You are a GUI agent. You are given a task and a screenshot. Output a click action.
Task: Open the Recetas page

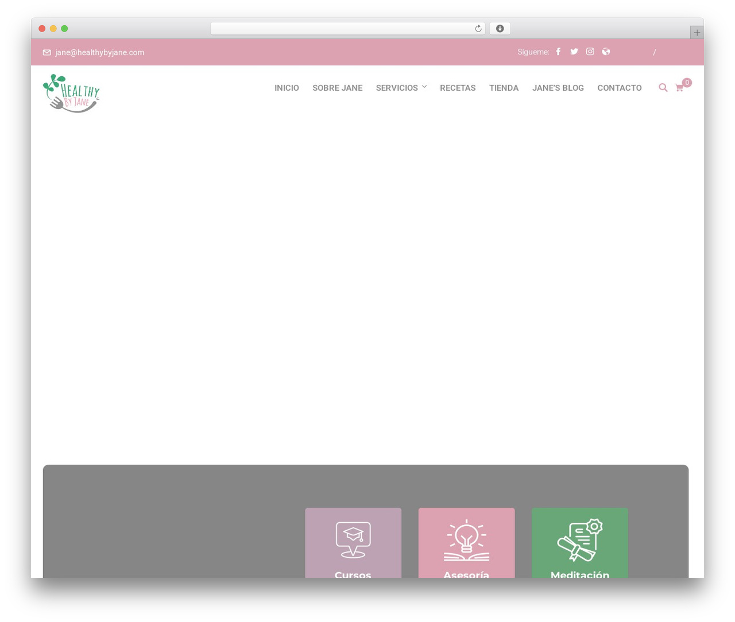coord(458,88)
